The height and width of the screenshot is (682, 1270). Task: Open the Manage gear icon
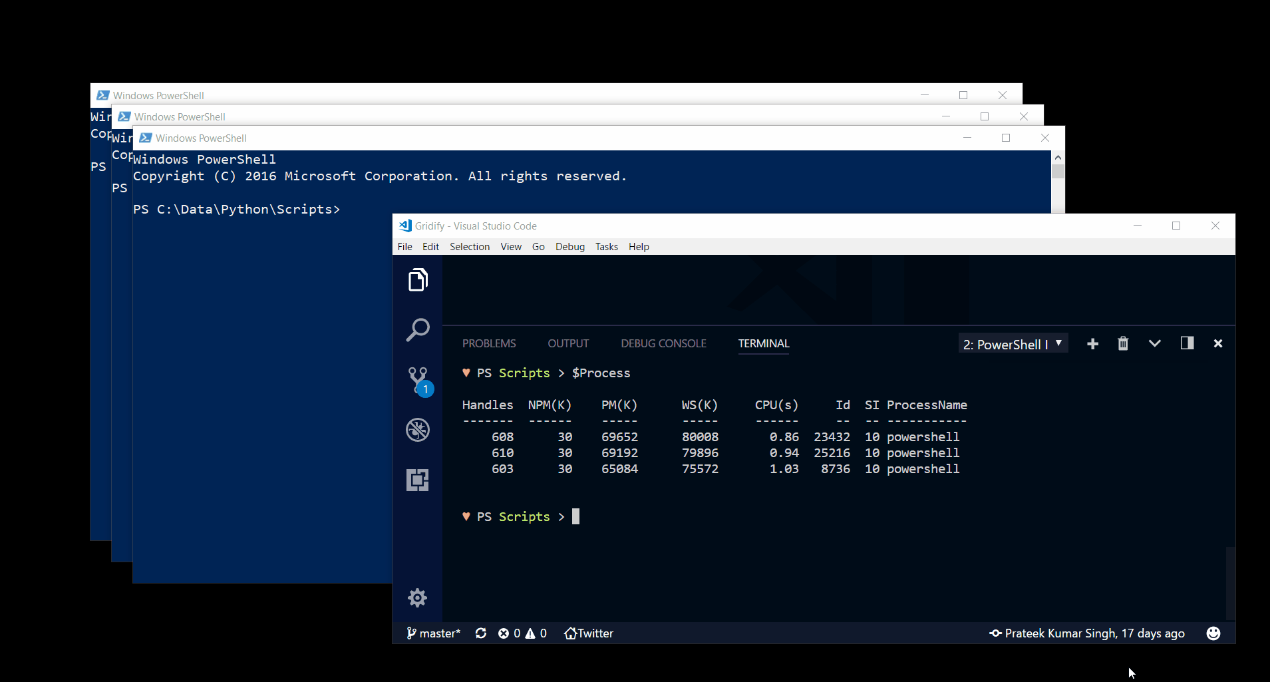417,597
